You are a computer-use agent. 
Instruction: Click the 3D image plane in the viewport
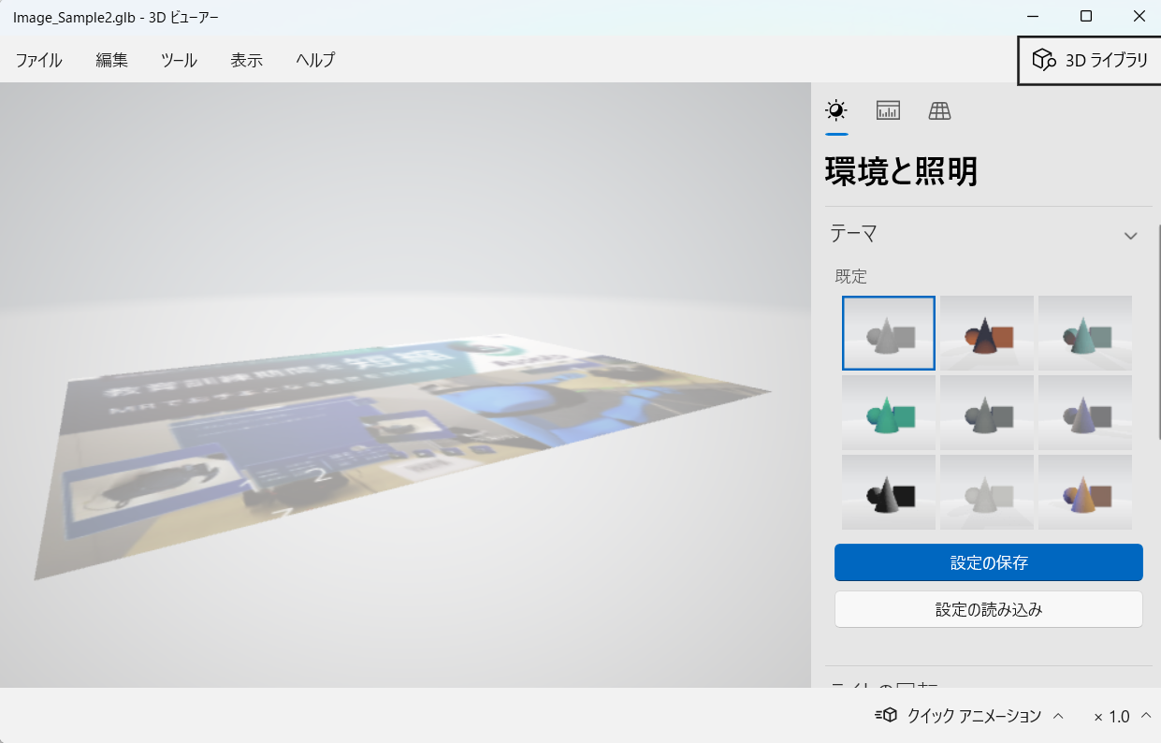[x=402, y=449]
